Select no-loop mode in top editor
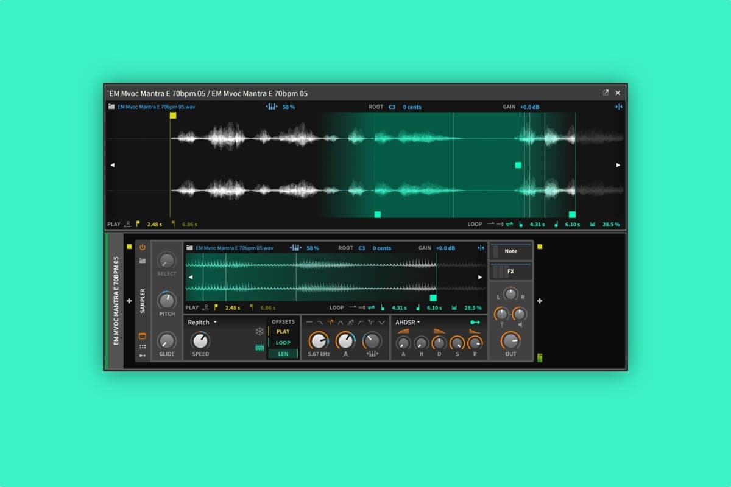Screen dimensions: 731x487 tap(491, 224)
